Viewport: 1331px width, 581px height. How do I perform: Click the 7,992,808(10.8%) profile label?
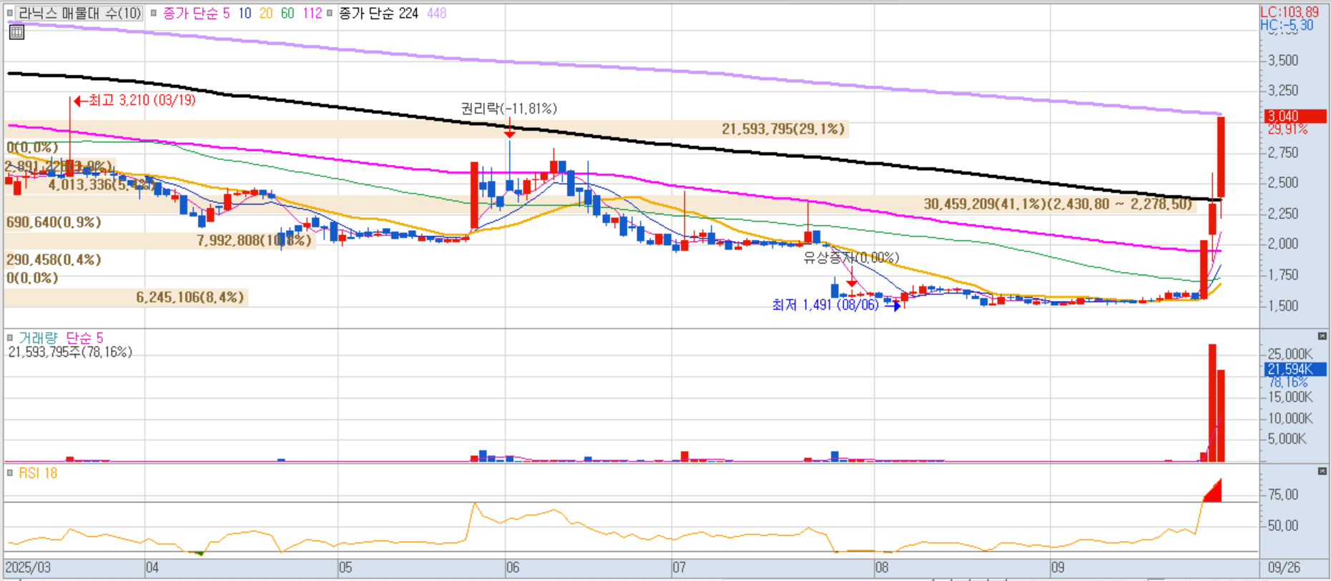[x=255, y=240]
